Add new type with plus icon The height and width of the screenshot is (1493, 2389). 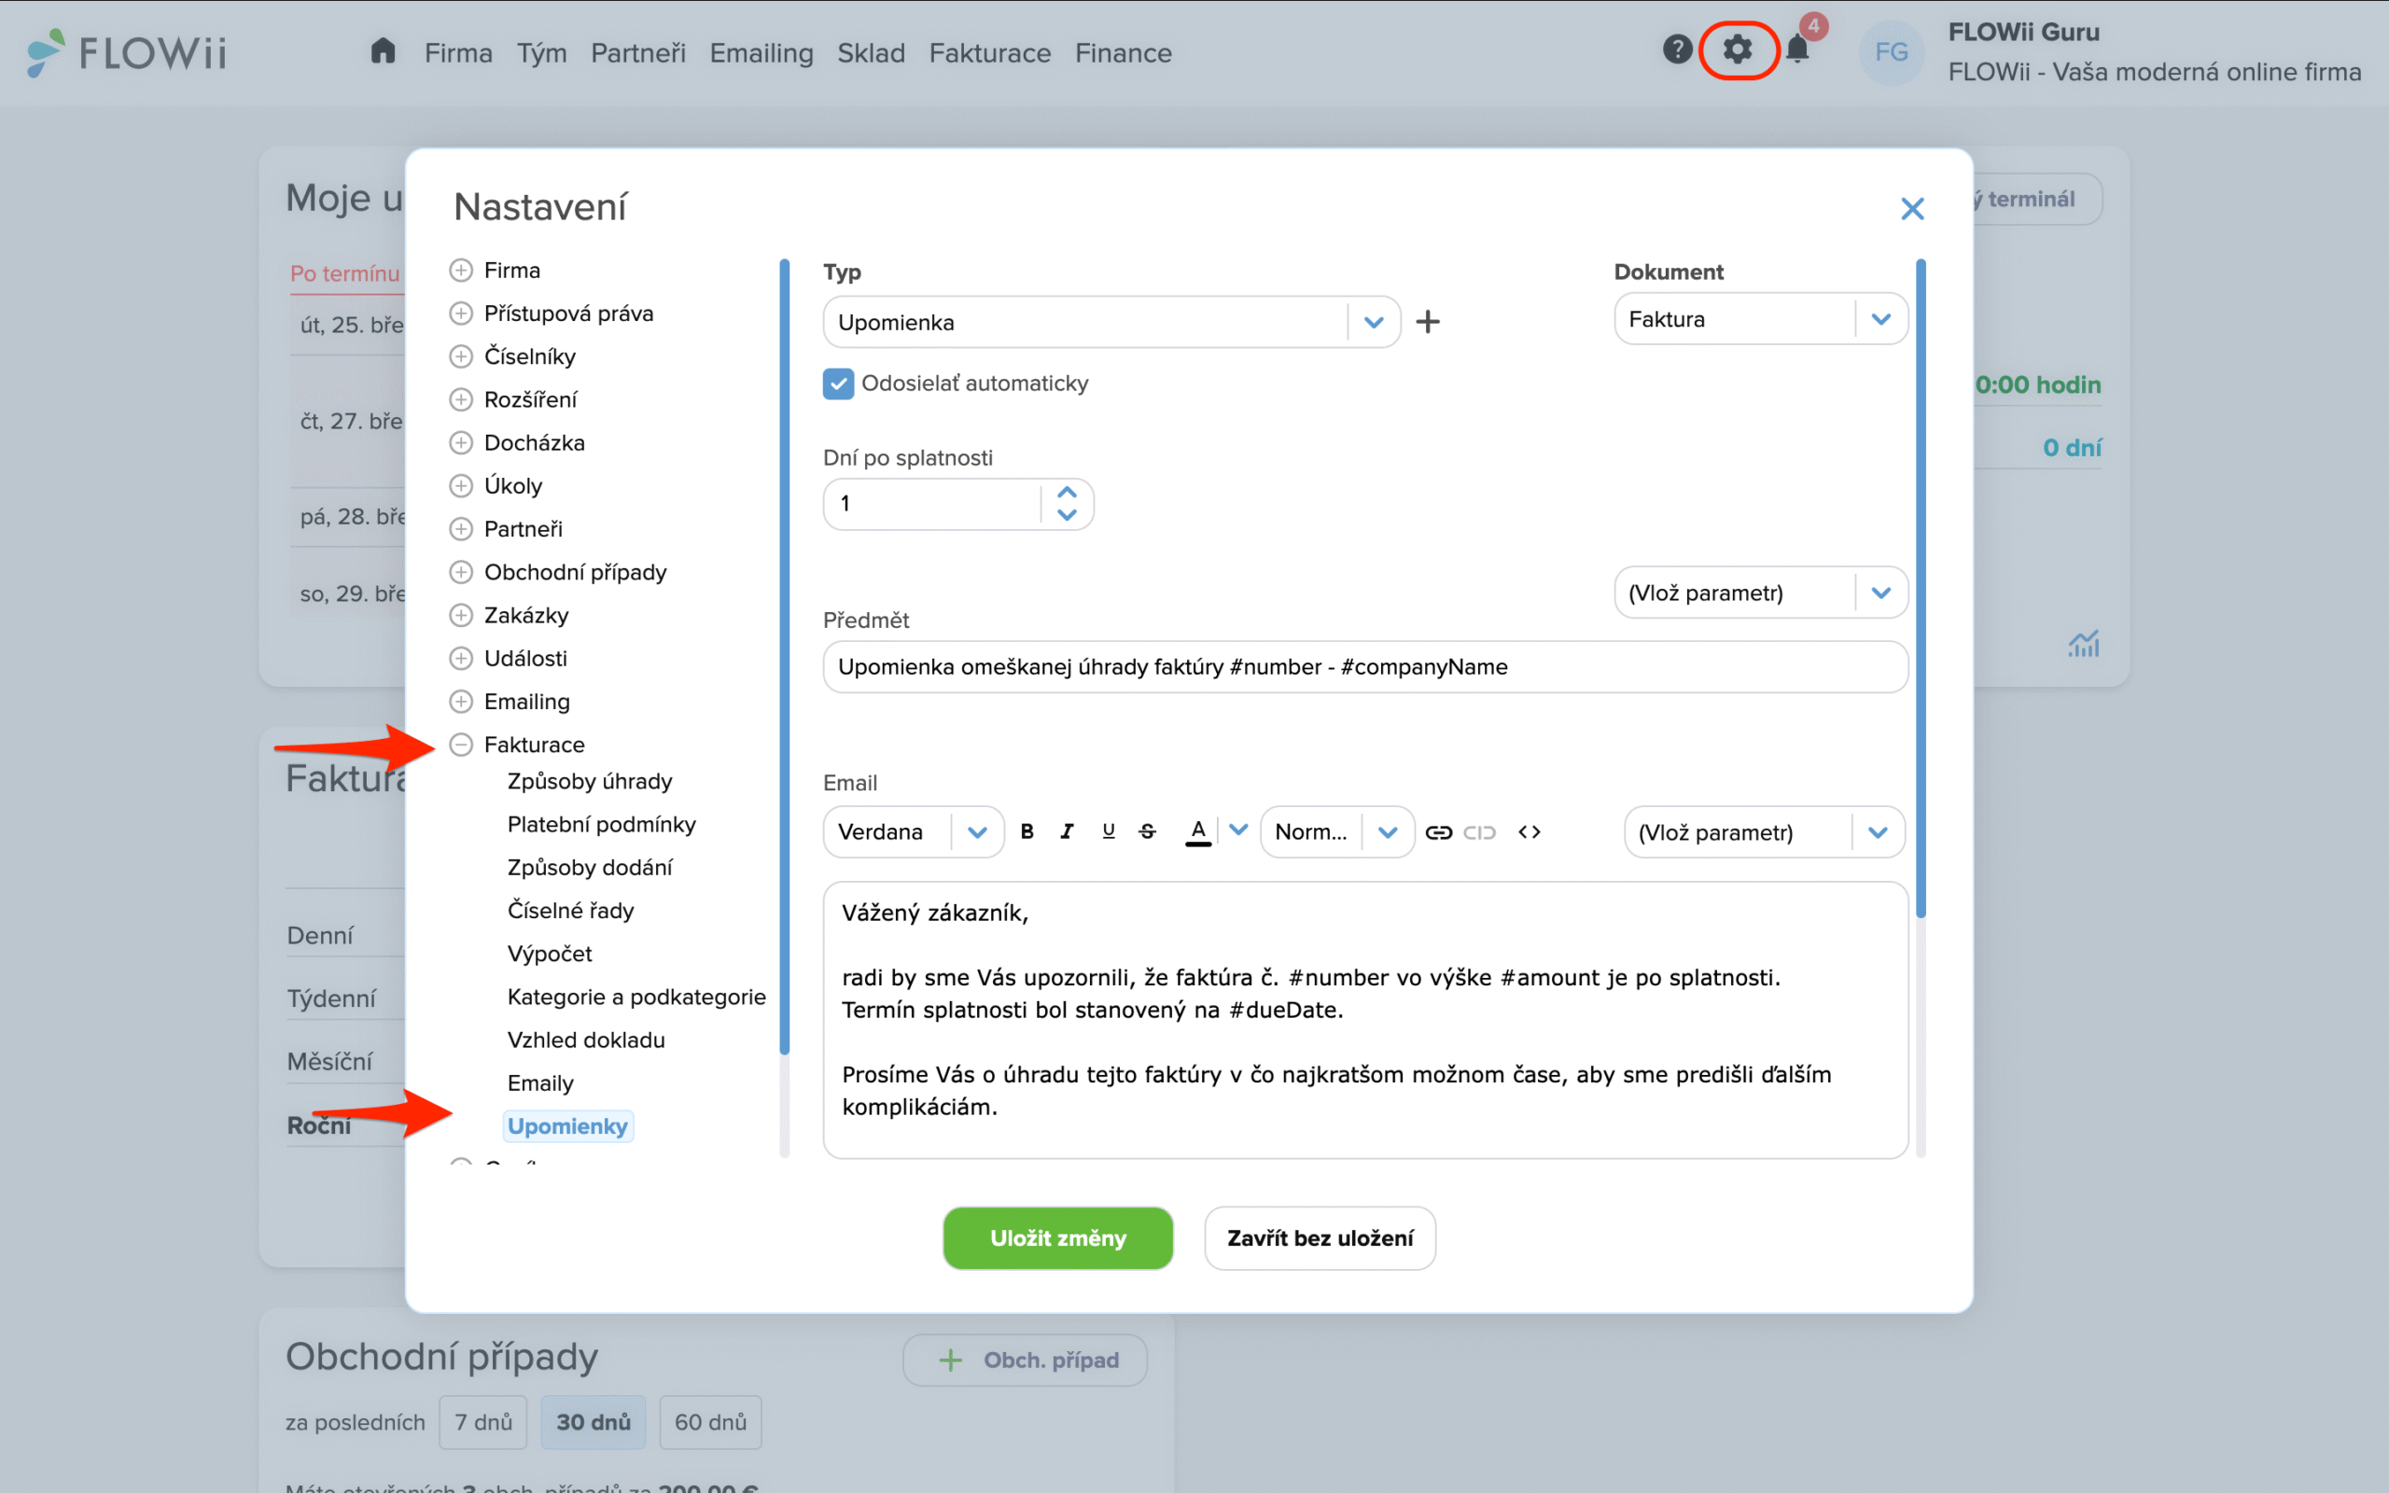[1428, 322]
